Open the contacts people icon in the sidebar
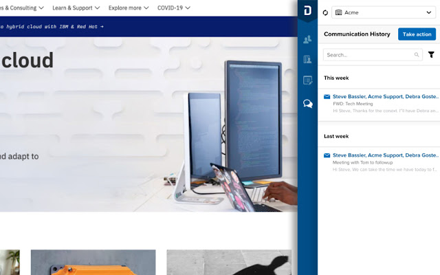 pos(307,39)
